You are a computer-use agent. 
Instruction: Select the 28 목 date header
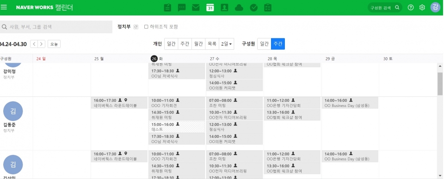tap(272, 59)
